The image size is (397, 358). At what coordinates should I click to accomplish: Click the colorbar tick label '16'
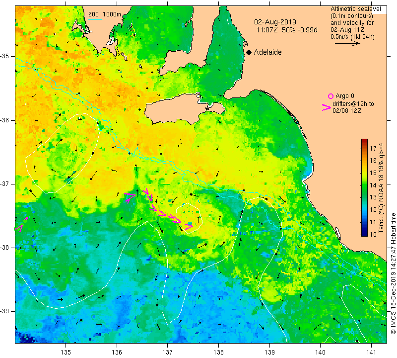tap(373, 160)
